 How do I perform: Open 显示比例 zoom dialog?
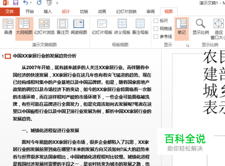click(201, 27)
